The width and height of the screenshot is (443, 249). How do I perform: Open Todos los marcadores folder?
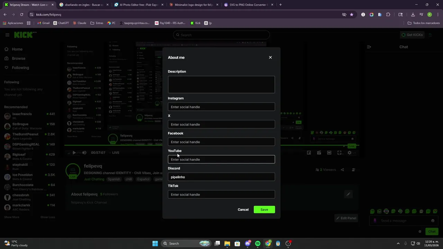point(424,23)
